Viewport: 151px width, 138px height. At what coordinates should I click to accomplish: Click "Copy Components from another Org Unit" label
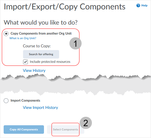pos(41,33)
